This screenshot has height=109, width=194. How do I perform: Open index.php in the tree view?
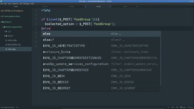point(12,40)
